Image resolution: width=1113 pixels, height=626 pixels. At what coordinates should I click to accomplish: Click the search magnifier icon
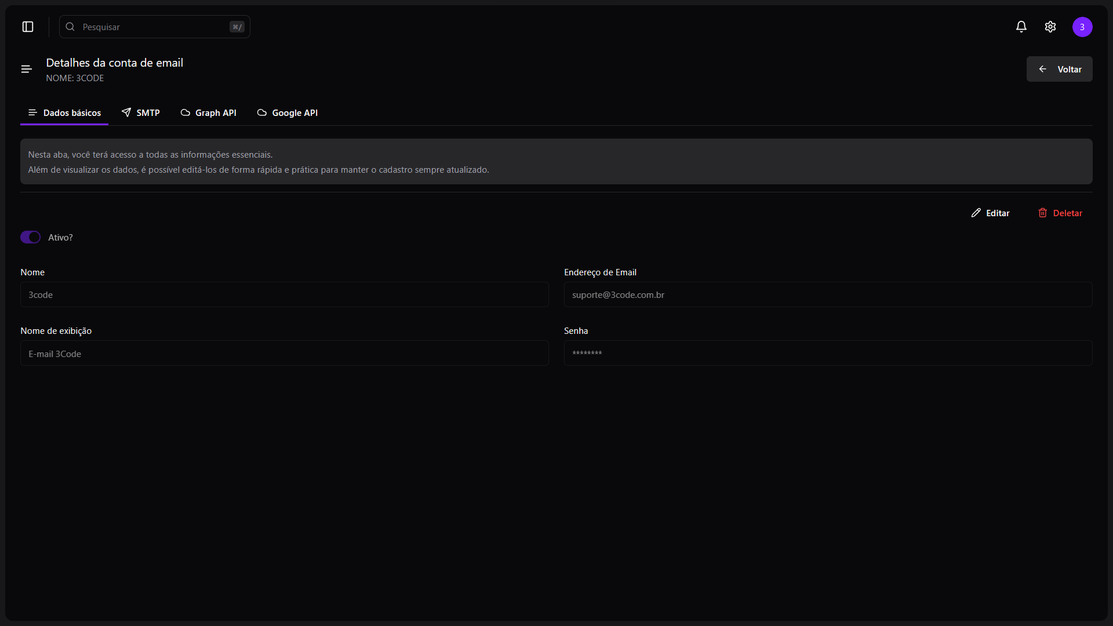point(70,27)
